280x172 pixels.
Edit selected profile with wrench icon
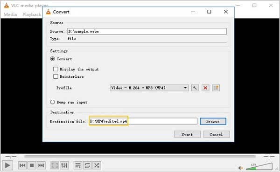coord(195,88)
